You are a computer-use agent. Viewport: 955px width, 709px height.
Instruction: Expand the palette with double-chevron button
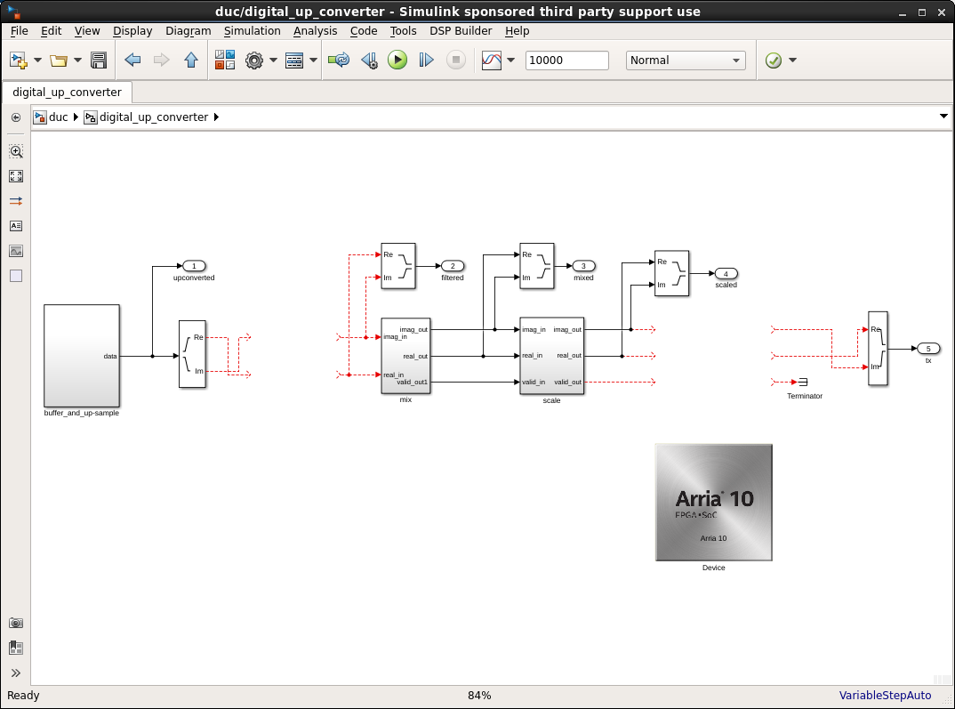[x=16, y=673]
